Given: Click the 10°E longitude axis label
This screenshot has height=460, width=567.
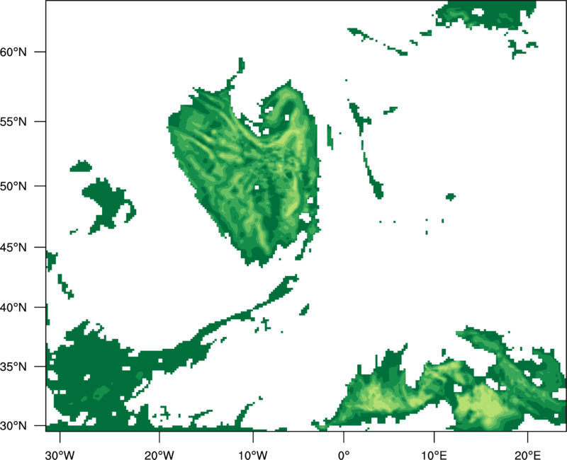Looking at the screenshot, I should pyautogui.click(x=434, y=455).
